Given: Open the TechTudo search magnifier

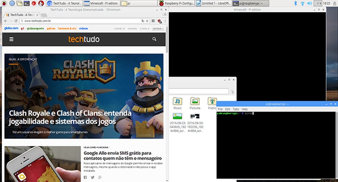Looking at the screenshot, I should 154,39.
